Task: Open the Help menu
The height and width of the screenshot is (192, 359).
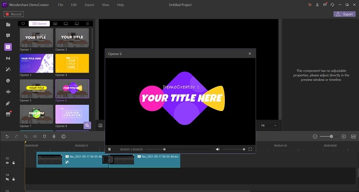Action: point(120,5)
